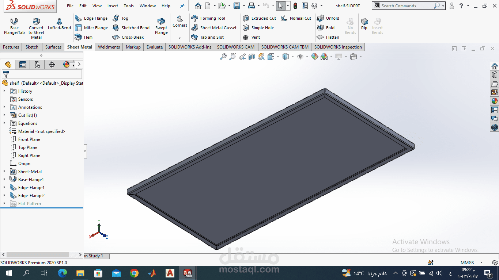
Task: Open the ConfigurationManager tab icon
Action: pyautogui.click(x=37, y=65)
